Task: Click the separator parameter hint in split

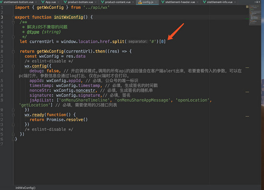Action: [x=138, y=41]
